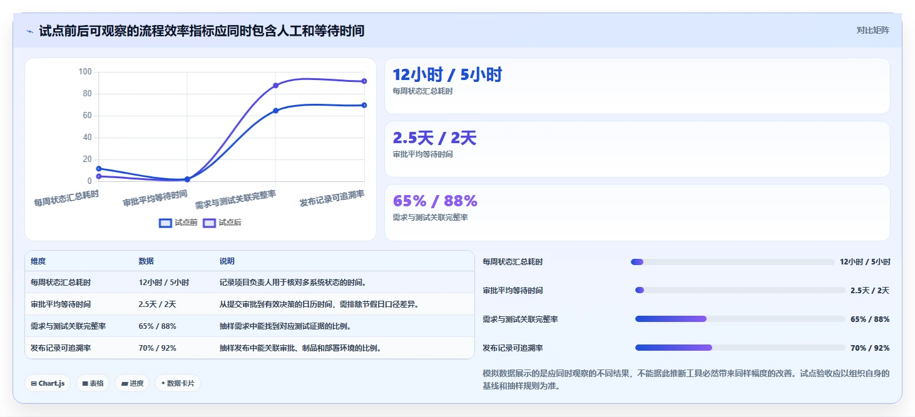Click 需求与测试关联完整率 cell in the table

click(x=68, y=326)
